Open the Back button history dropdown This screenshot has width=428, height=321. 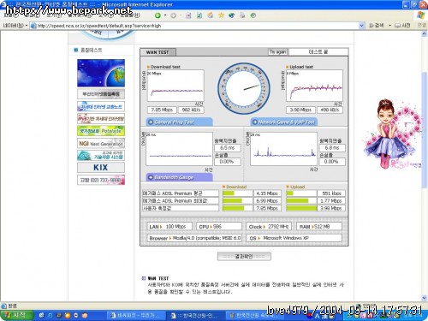click(x=165, y=15)
